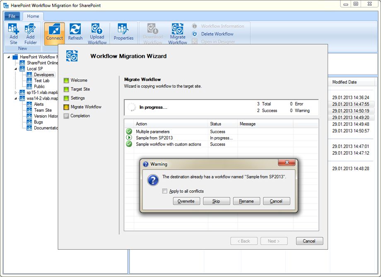The image size is (381, 277).
Task: Click the Warning dialog question mark icon
Action: pyautogui.click(x=153, y=180)
